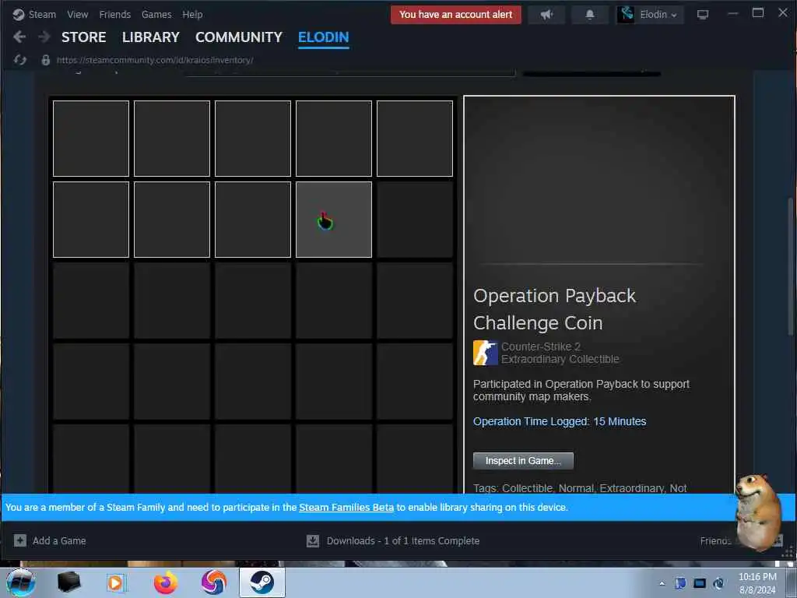Open the ELODIN profile tab
The height and width of the screenshot is (598, 797).
click(323, 37)
